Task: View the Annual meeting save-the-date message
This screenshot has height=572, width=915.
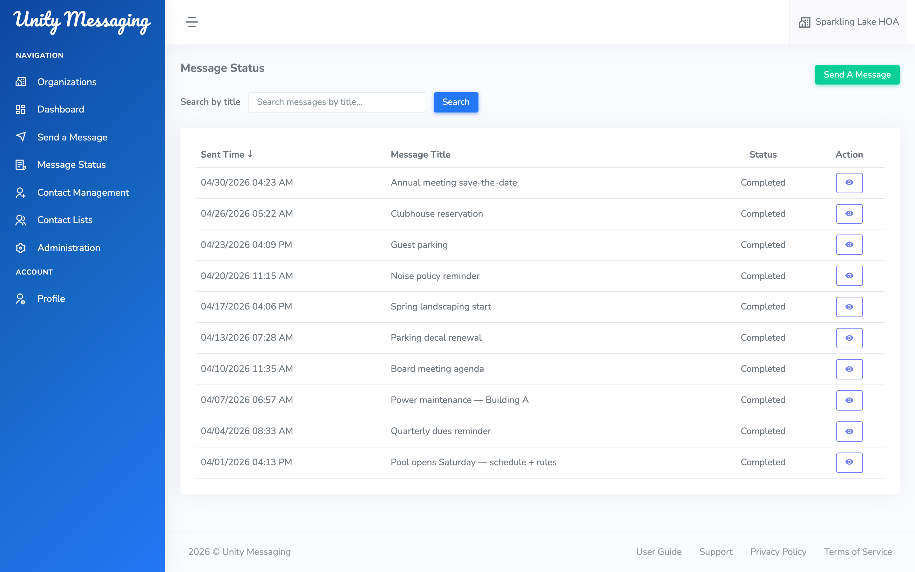Action: (x=849, y=183)
